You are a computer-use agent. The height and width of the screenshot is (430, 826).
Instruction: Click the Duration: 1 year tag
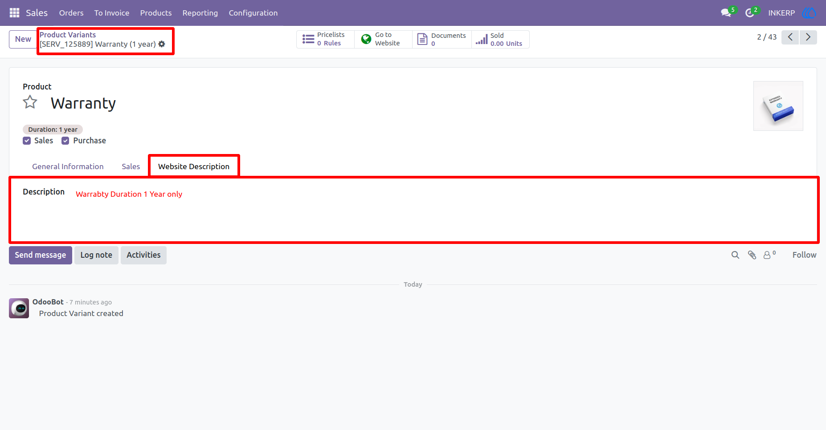click(53, 130)
